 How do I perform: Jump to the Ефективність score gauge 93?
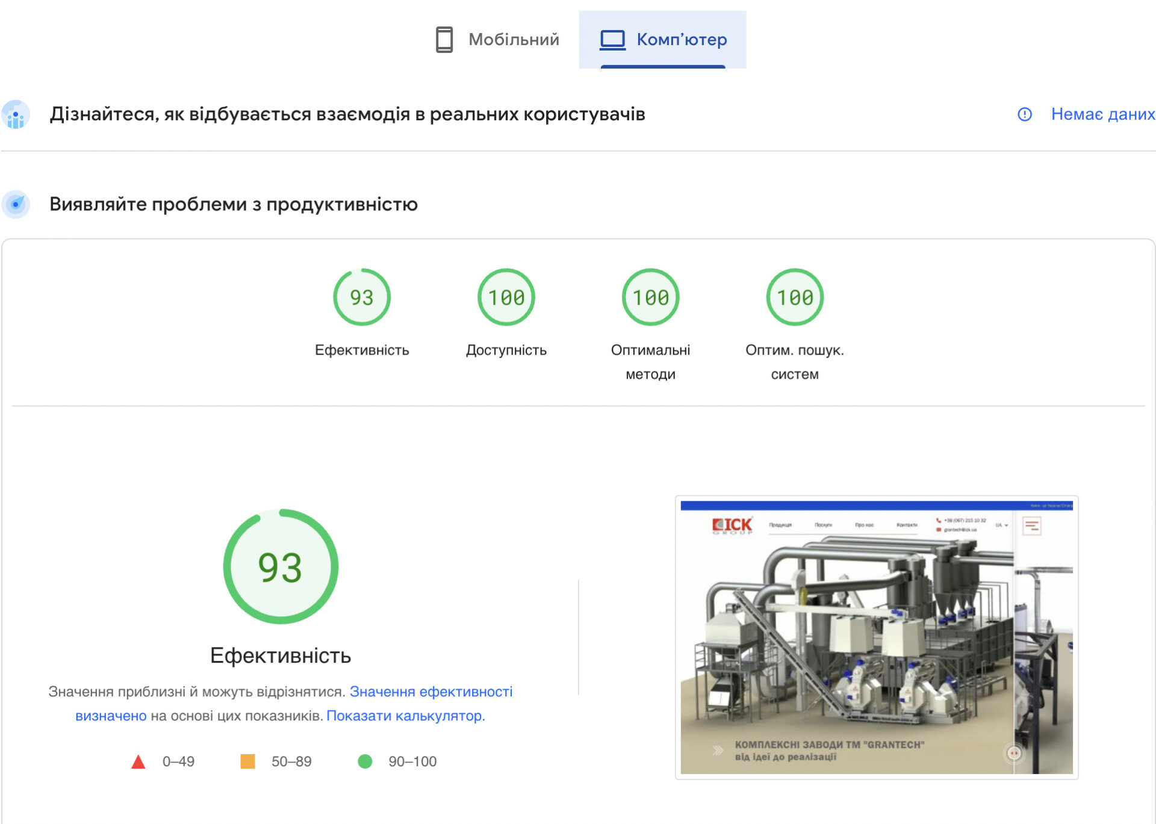coord(362,297)
